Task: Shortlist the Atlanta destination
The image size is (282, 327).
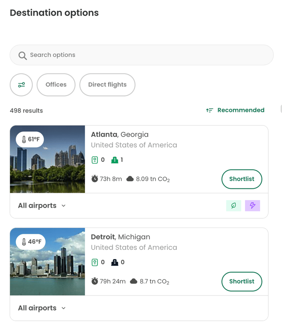Action: coord(242,179)
